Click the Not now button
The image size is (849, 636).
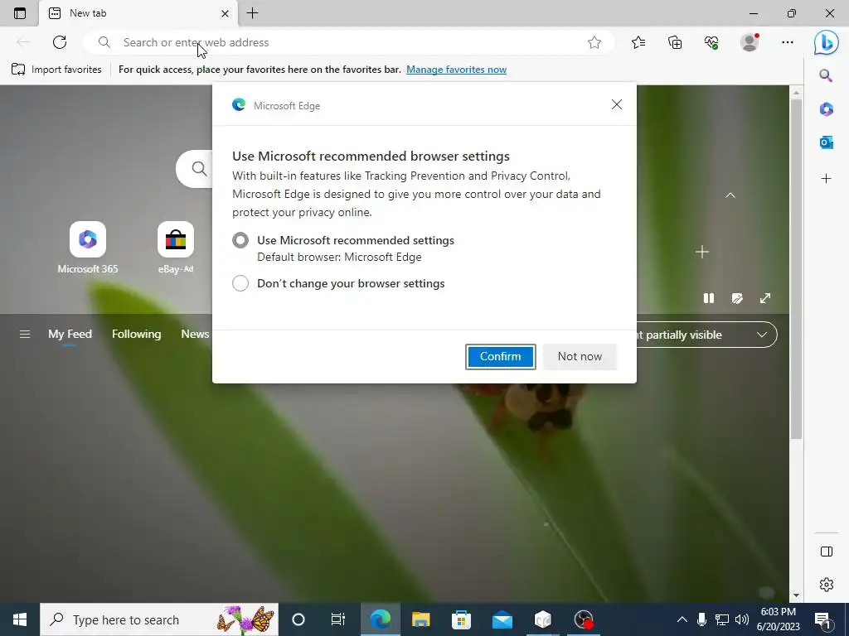point(580,356)
